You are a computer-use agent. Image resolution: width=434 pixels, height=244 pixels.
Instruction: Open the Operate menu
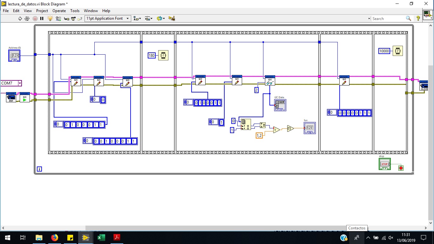[x=59, y=10]
